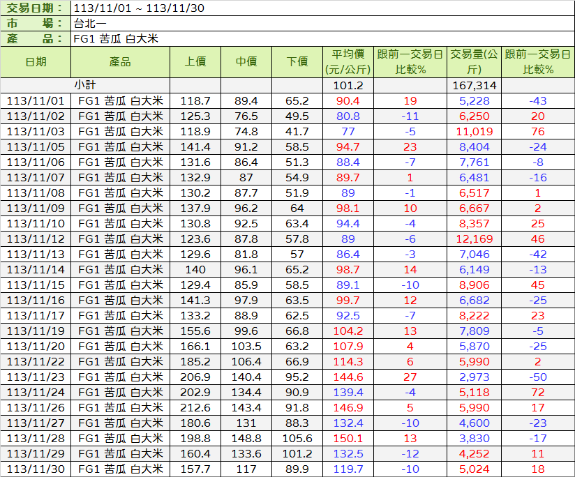Click the 小計 subtotal label
Screen dimensions: 575x477
85,85
